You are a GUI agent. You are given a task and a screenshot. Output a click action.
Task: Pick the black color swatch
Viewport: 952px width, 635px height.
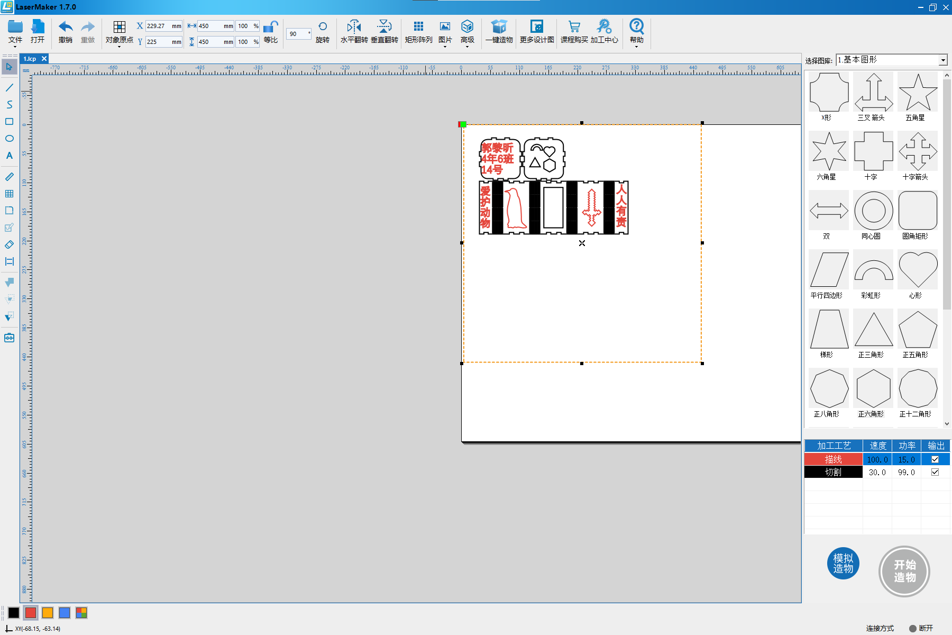14,613
